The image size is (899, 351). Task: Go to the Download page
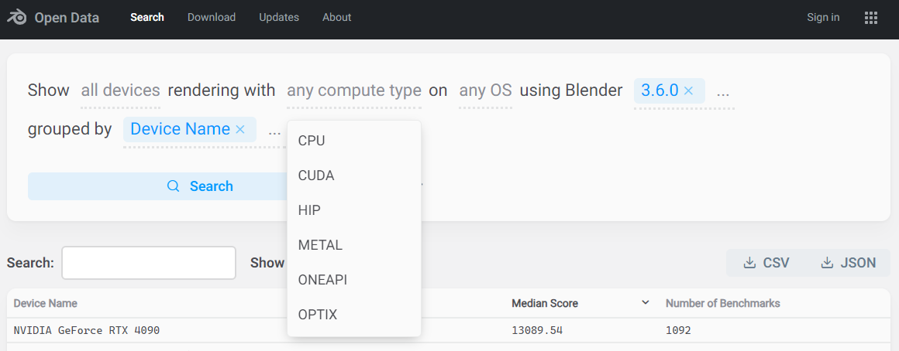click(212, 18)
